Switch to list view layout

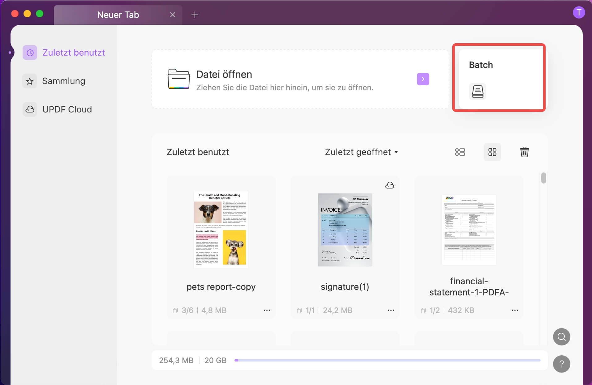[x=460, y=152]
